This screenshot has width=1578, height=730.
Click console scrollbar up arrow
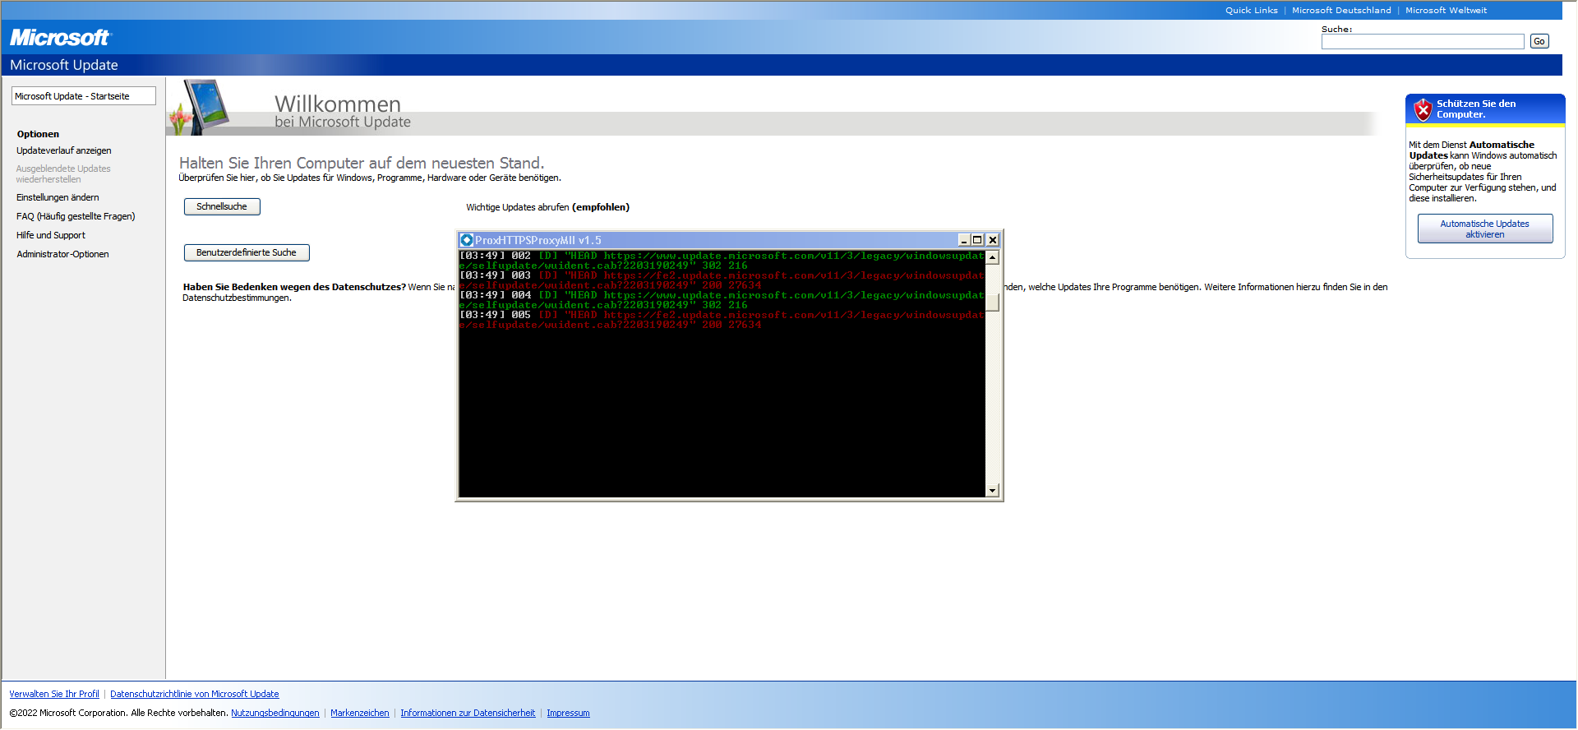(x=992, y=257)
